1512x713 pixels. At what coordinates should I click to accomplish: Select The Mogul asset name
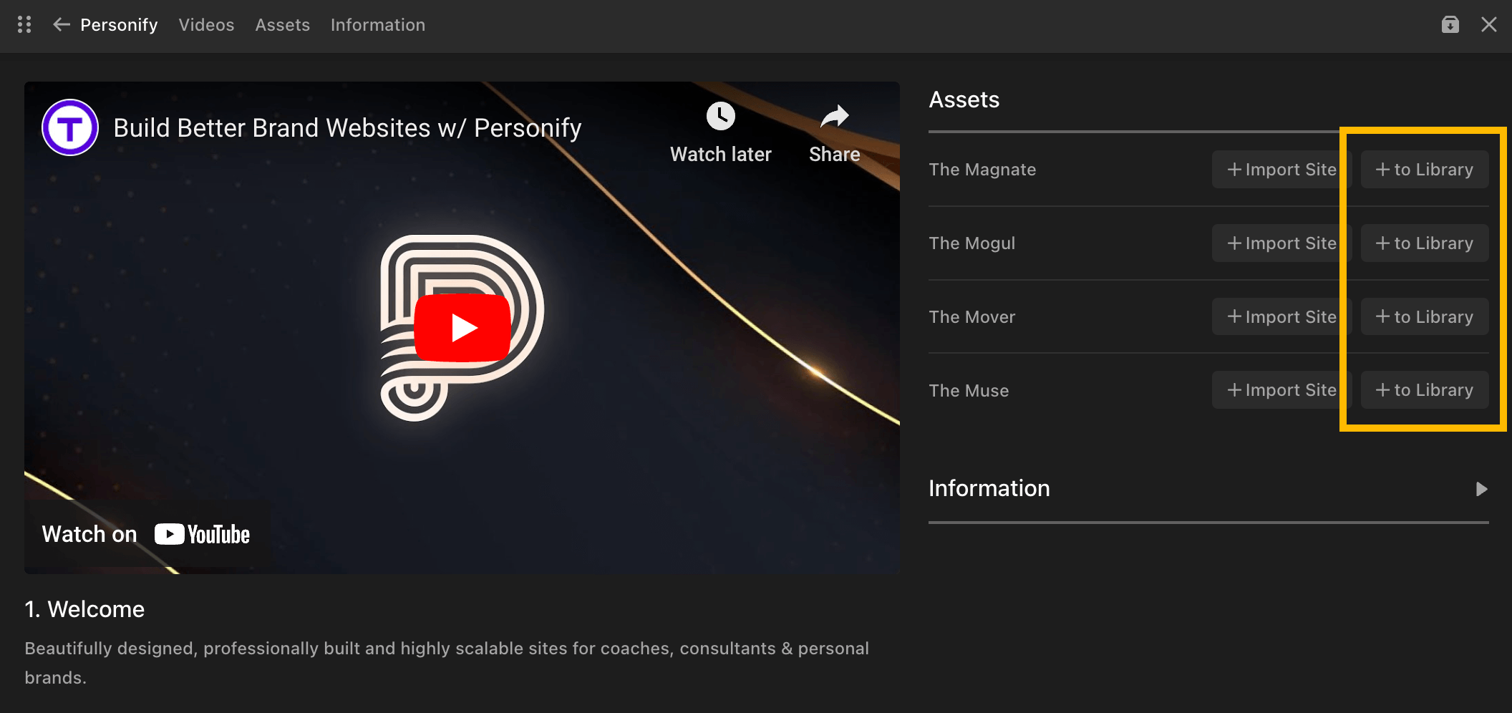point(972,243)
